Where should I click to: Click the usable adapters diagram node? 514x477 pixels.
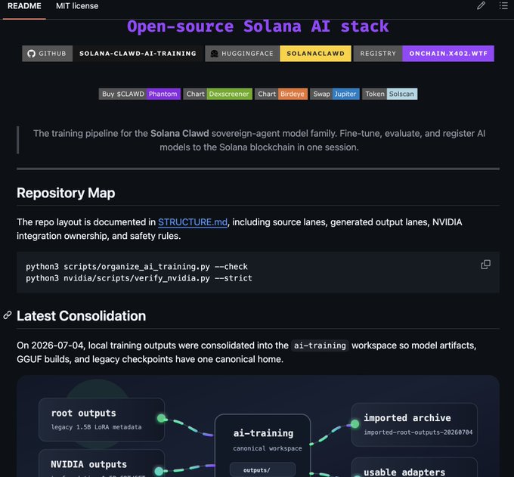point(414,467)
